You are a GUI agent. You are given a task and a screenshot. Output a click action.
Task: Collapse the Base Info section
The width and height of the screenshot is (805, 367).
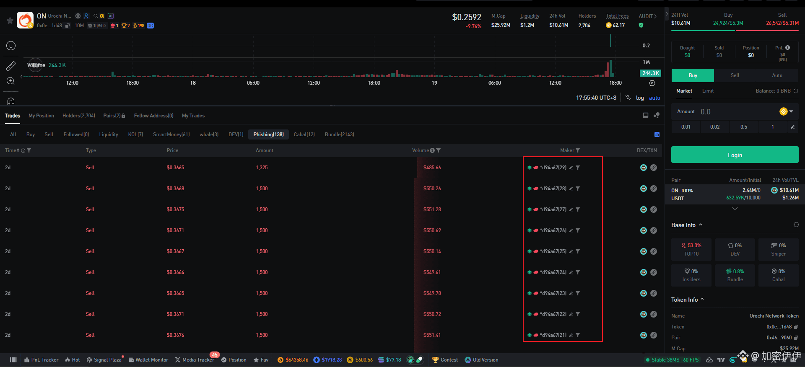tap(701, 225)
